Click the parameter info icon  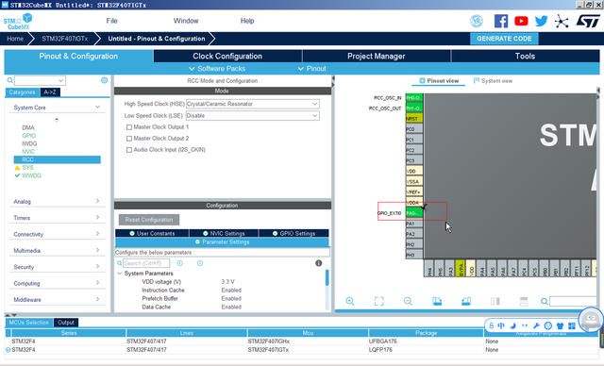click(x=319, y=263)
